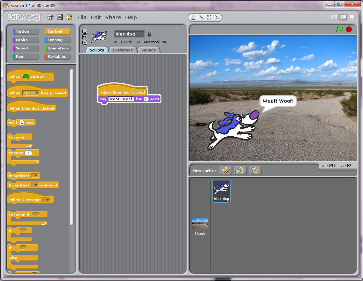Switch to full stage view mode

click(x=343, y=17)
